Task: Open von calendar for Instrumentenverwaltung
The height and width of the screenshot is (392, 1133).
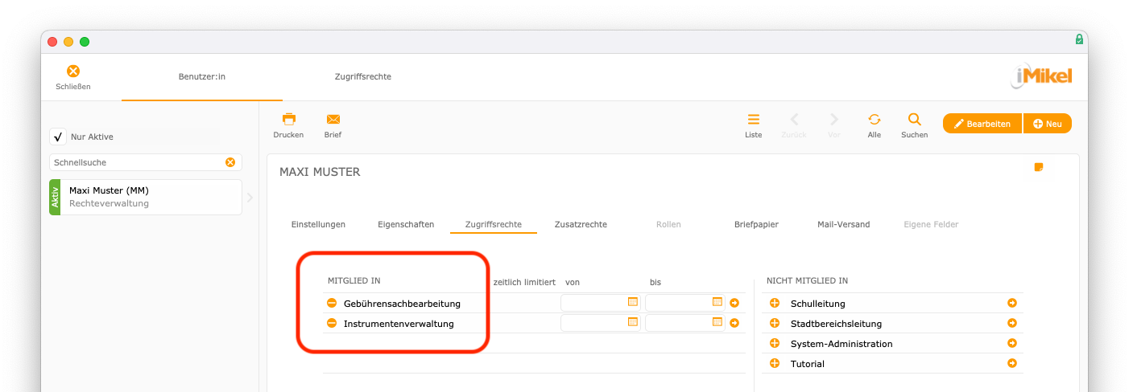Action: pos(633,322)
